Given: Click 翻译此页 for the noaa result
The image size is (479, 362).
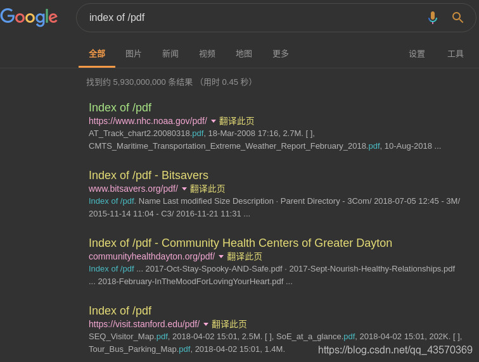Looking at the screenshot, I should pyautogui.click(x=236, y=121).
